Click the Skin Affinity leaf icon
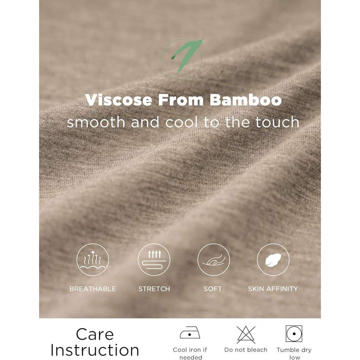Image resolution: width=360 pixels, height=360 pixels. (x=273, y=259)
